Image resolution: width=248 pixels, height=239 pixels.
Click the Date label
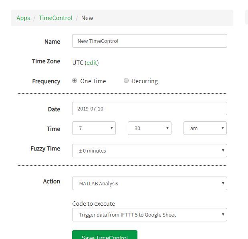[x=54, y=109]
